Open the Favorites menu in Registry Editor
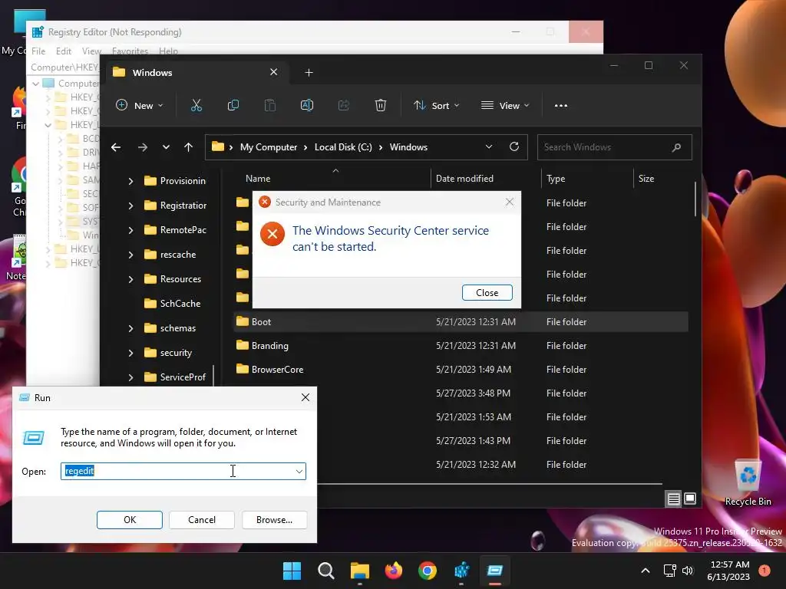This screenshot has height=589, width=786. point(130,51)
